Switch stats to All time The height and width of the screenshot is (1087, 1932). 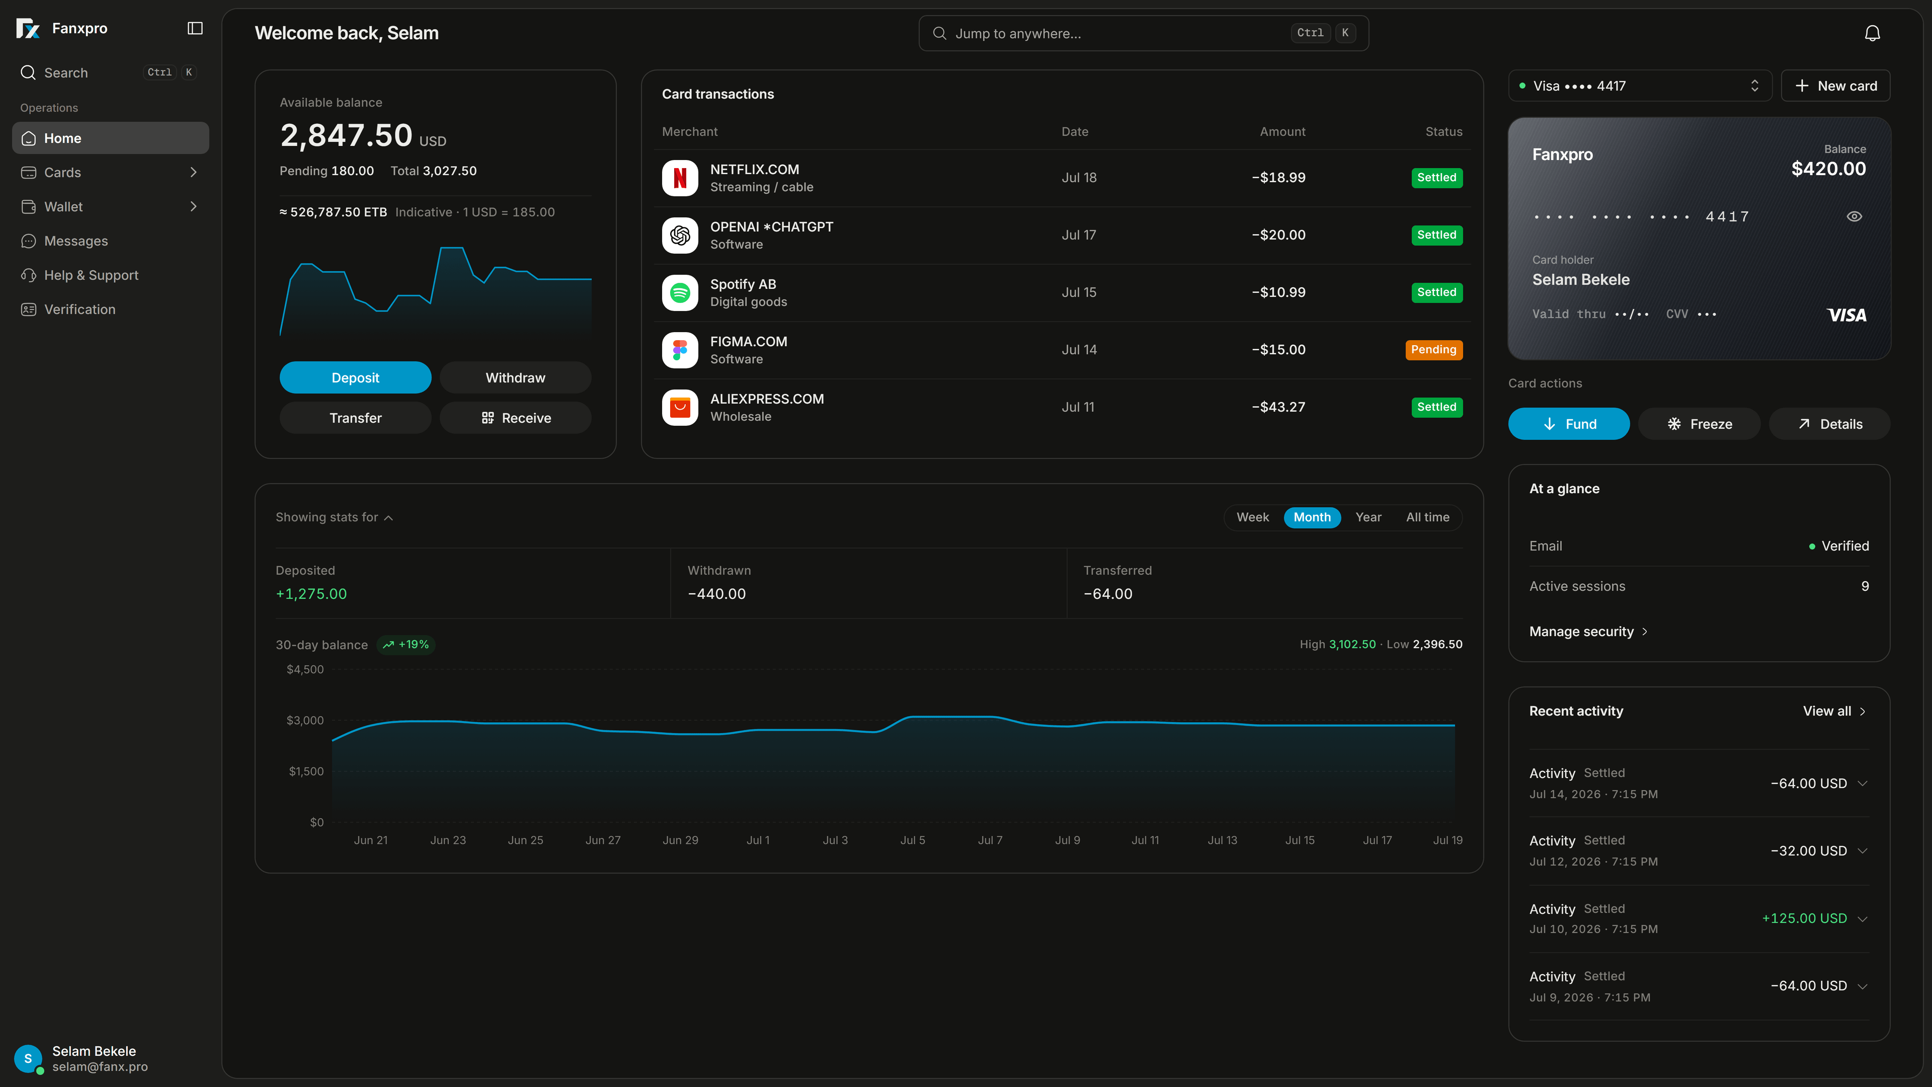pyautogui.click(x=1427, y=518)
